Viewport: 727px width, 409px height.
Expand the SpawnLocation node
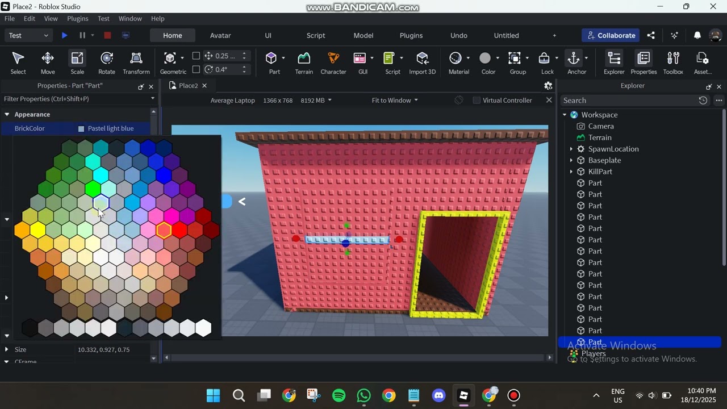[571, 149]
